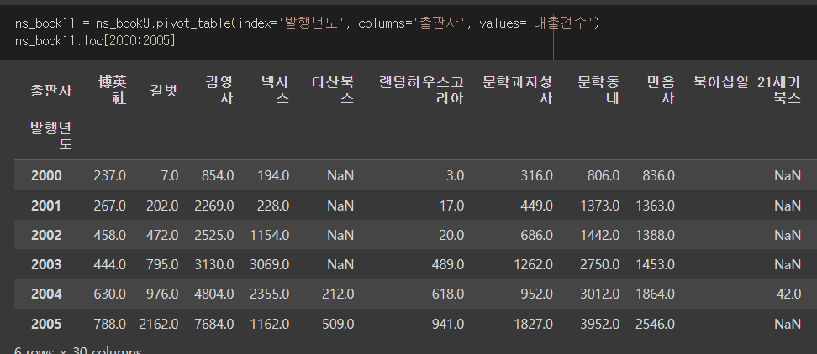This screenshot has height=354, width=817.
Task: Click the 1864.0 cell in row 2004
Action: [x=656, y=294]
